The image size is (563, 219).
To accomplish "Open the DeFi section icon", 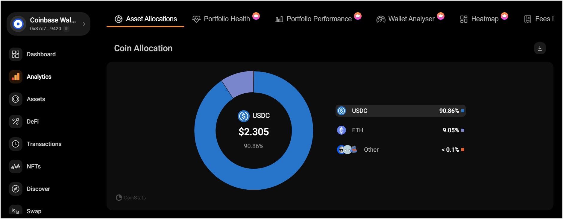I will [15, 121].
